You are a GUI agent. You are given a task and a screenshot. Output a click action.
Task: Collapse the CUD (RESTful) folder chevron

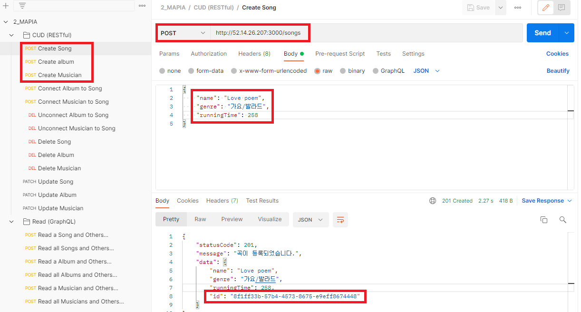click(x=12, y=35)
